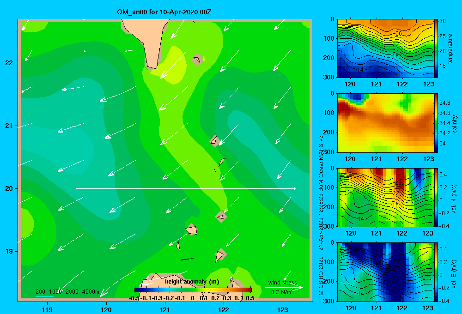Select the wind stress reference arrow
The height and width of the screenshot is (314, 462).
284,287
